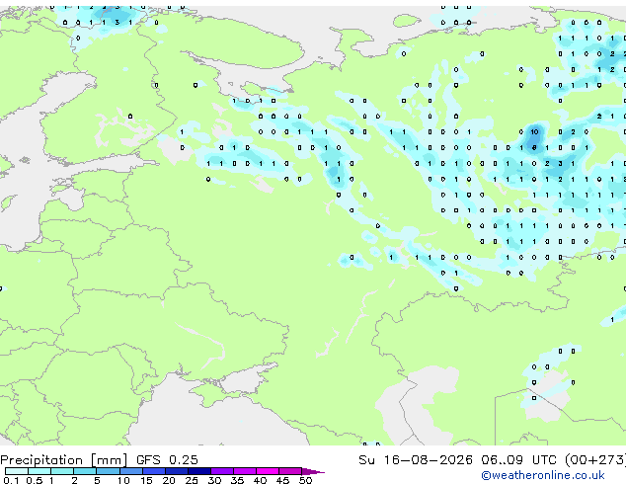Click the '(00+273)' forecast offset text

click(595, 460)
